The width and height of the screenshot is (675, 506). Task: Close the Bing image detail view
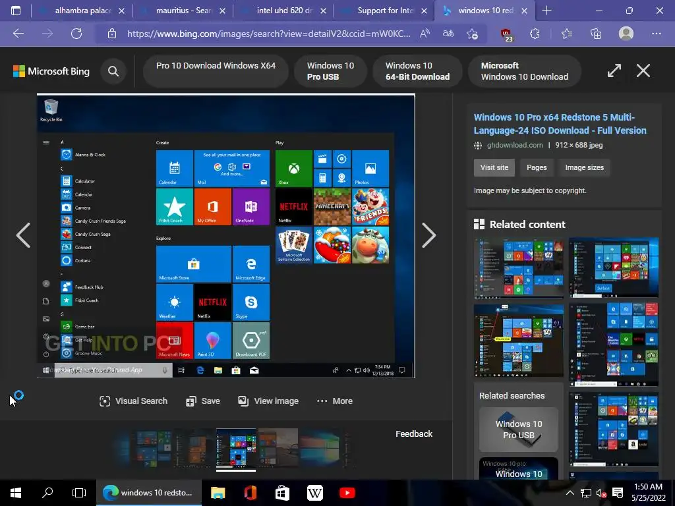[x=643, y=70]
